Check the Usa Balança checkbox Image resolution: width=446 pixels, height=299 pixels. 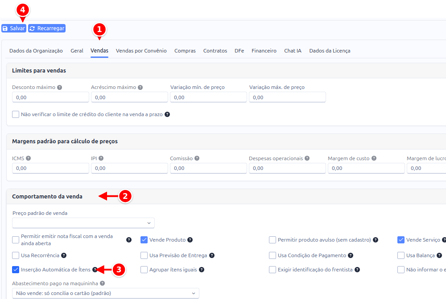coord(401,255)
